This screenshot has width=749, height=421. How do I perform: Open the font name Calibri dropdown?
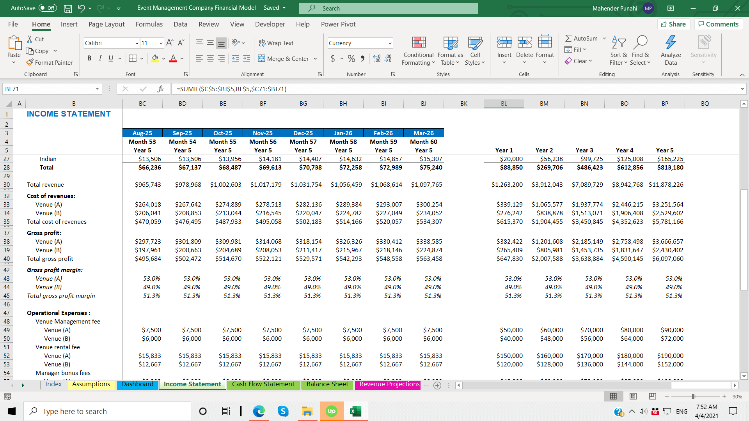click(x=137, y=43)
